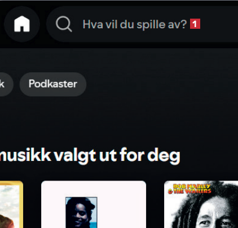Click the red '1' badge
This screenshot has height=228, width=238.
(x=195, y=24)
